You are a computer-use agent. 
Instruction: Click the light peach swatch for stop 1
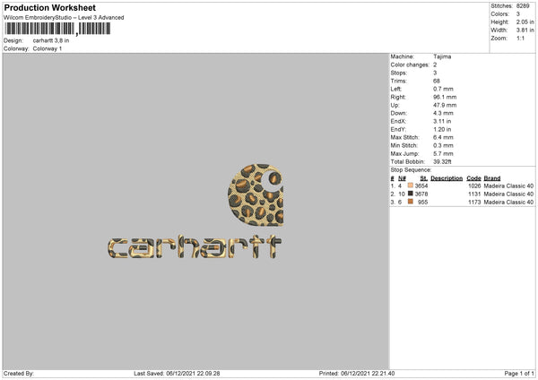click(411, 186)
